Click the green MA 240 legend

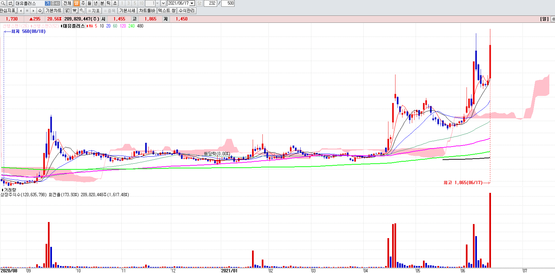tap(131, 26)
